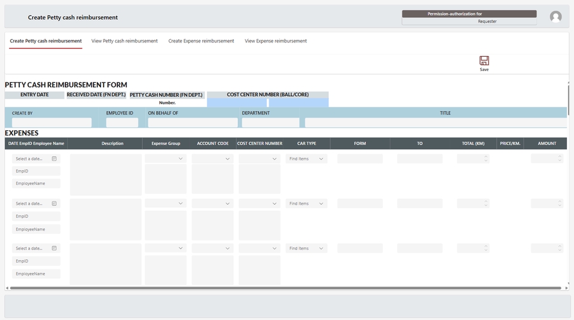This screenshot has width=574, height=320.
Task: Click third row EmployeeName field
Action: click(36, 274)
